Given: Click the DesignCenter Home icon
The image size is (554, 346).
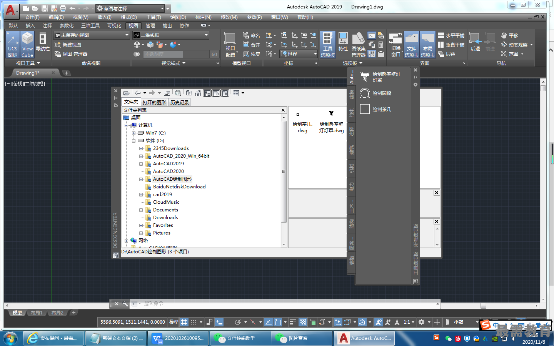Looking at the screenshot, I should pos(198,93).
